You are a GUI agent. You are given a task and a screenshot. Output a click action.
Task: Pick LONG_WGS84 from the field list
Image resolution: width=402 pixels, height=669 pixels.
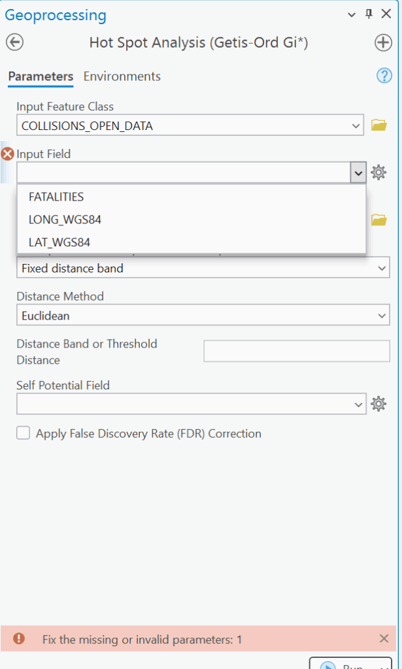65,220
